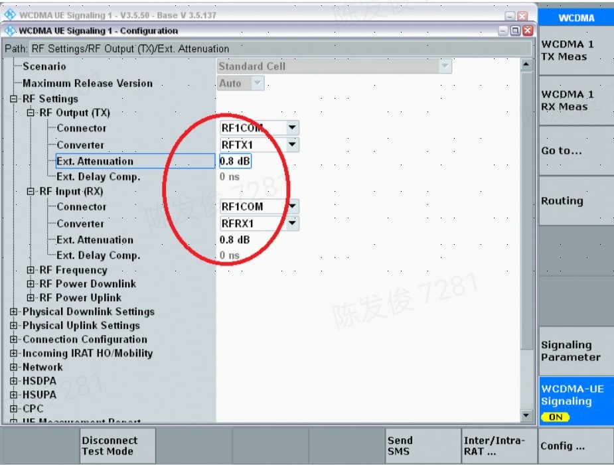This screenshot has height=465, width=614.
Task: Select Ext. Attenuation under RF Input (RX)
Action: [95, 240]
